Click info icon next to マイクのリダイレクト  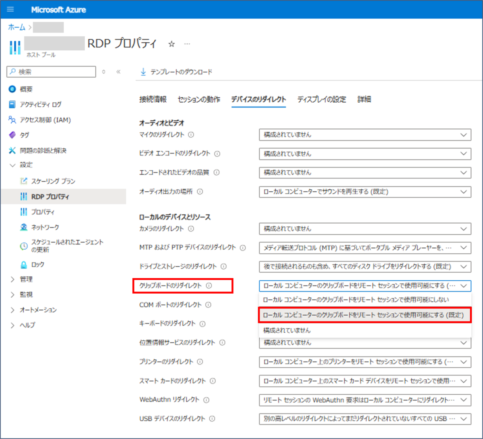pos(191,135)
